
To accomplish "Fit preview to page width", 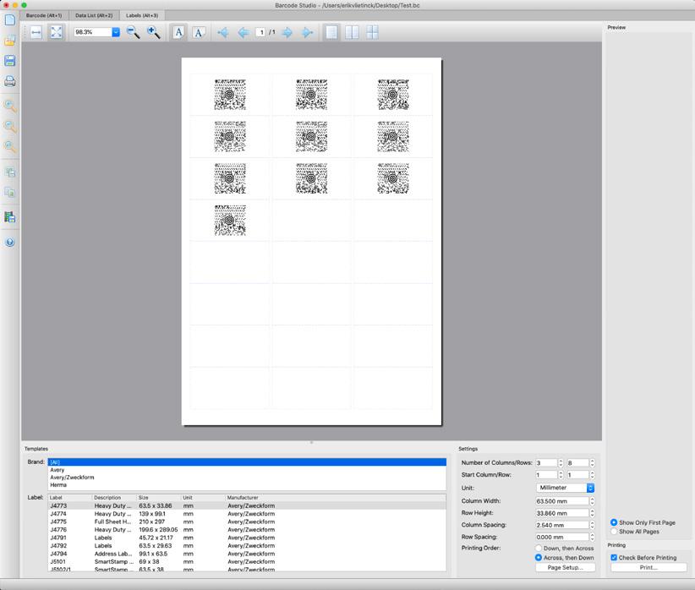I will coord(36,32).
